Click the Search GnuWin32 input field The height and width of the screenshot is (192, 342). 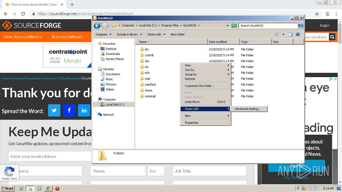pos(268,26)
